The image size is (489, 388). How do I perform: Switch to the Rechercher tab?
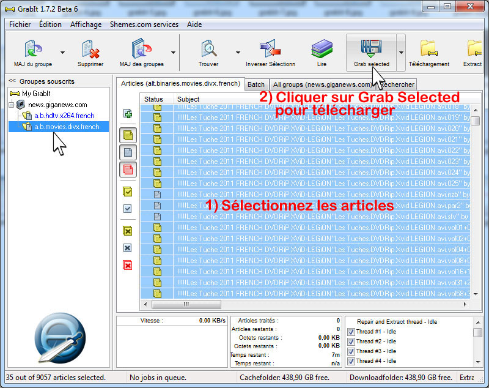click(397, 84)
